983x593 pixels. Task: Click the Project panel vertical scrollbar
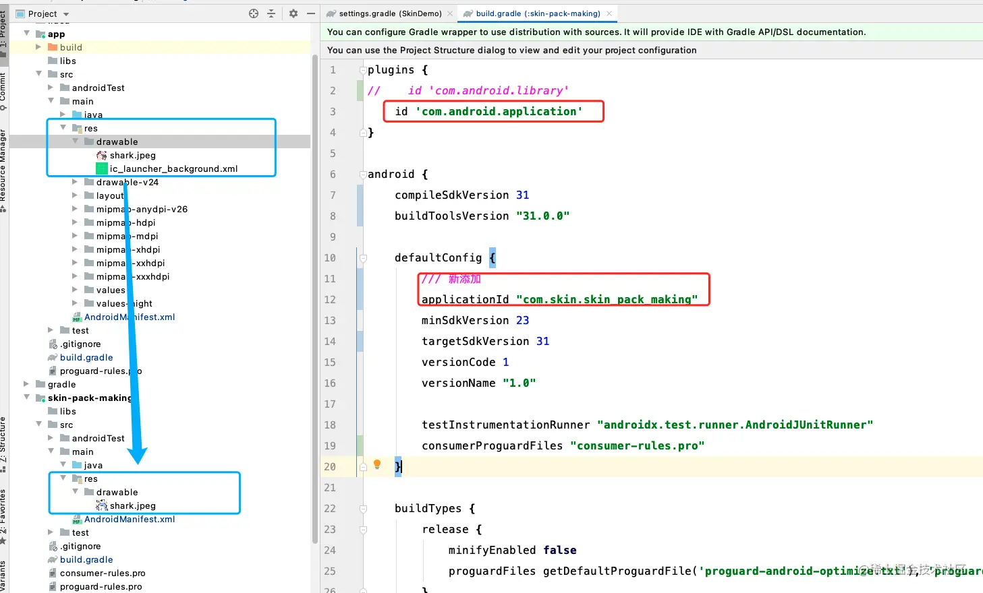[x=314, y=298]
